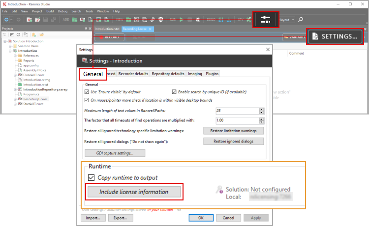The image size is (369, 226).
Task: Click Restore ignored dialogs button
Action: coord(233,141)
